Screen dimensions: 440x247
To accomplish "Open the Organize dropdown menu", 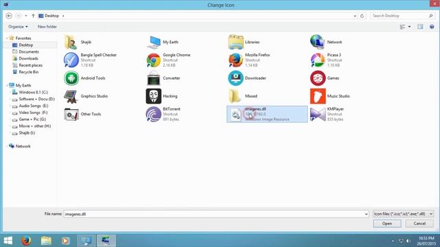I will (18, 27).
